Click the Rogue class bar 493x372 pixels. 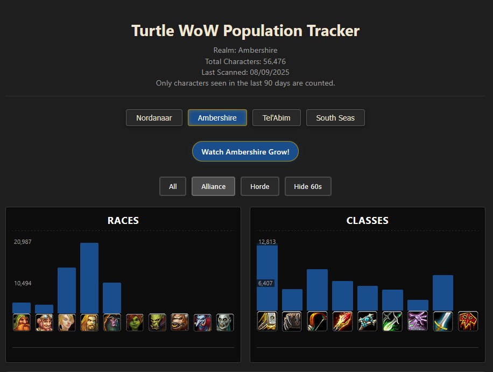393,300
